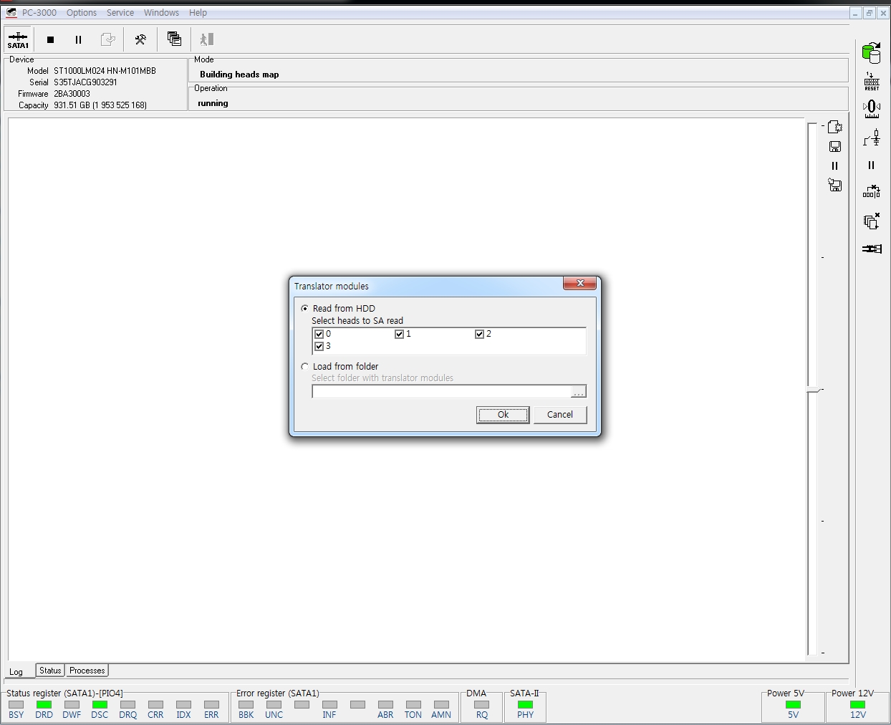Switch to the Status tab
This screenshot has height=725, width=891.
click(50, 671)
